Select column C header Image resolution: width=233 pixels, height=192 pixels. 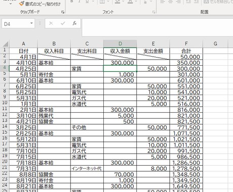[x=87, y=44]
